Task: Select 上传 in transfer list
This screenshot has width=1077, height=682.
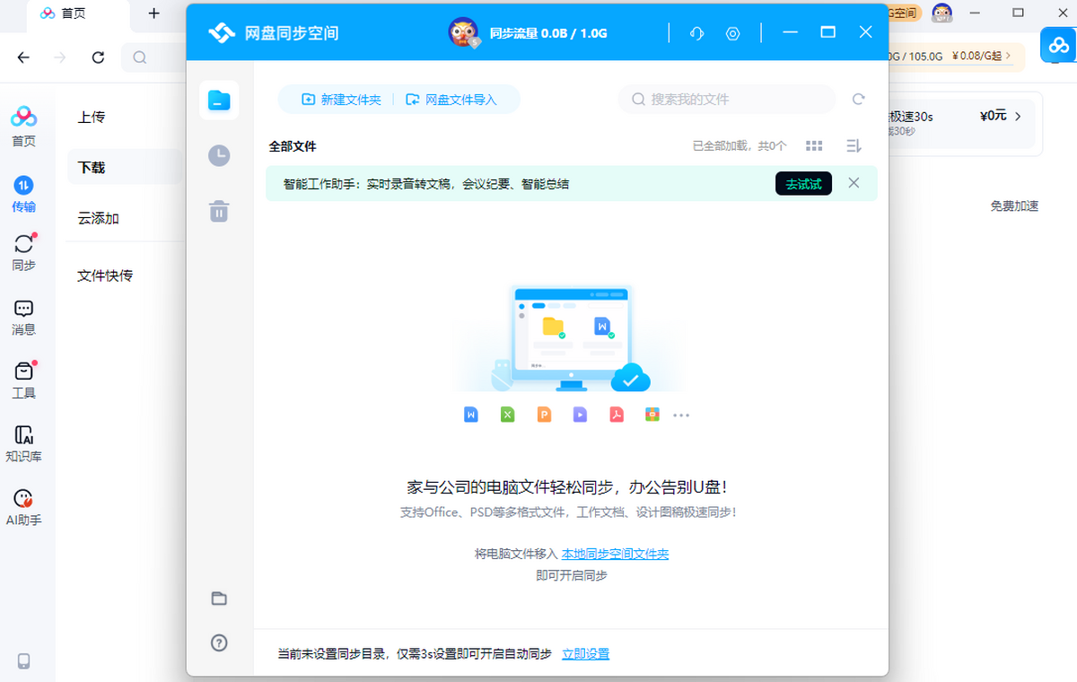Action: (x=92, y=117)
